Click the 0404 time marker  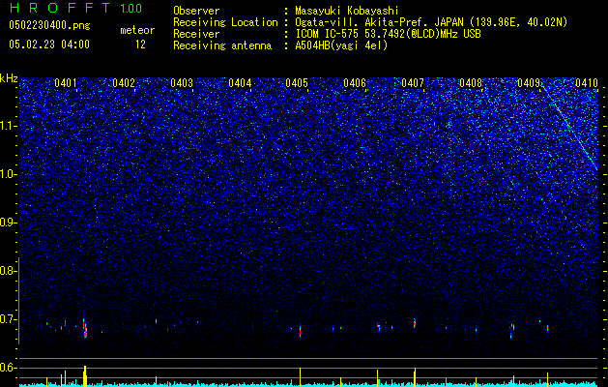point(240,83)
